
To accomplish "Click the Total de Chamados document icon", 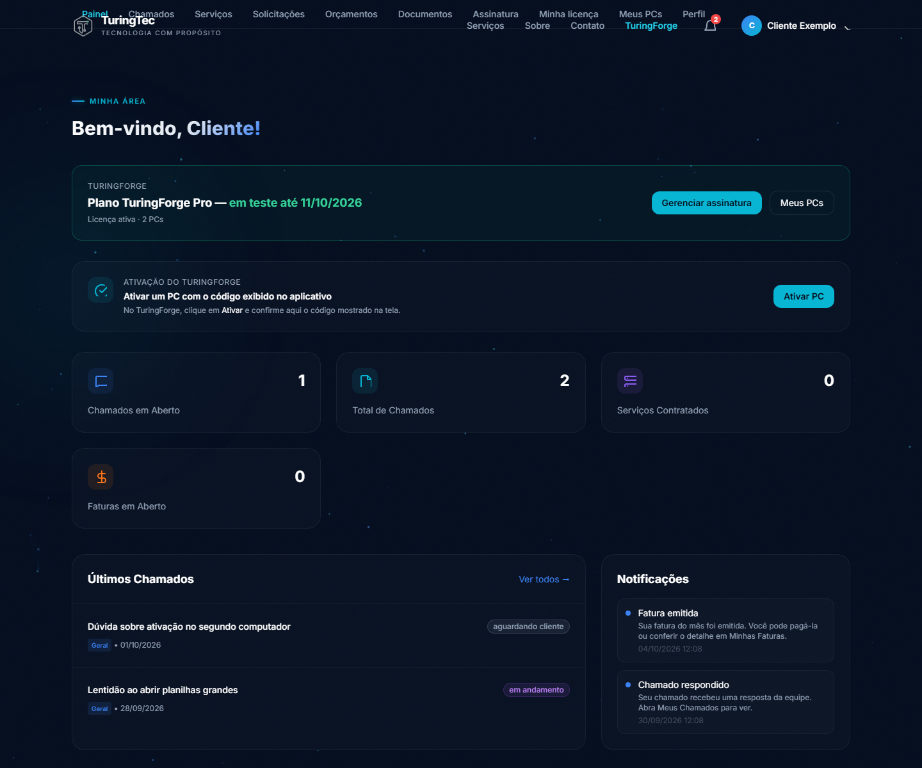I will coord(365,381).
